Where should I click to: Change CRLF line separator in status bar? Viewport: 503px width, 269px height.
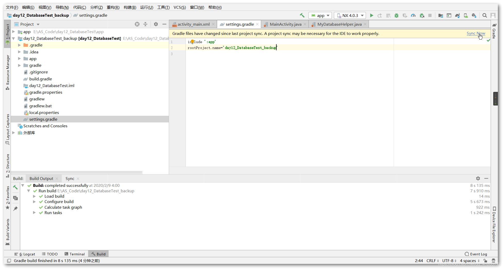coord(433,261)
